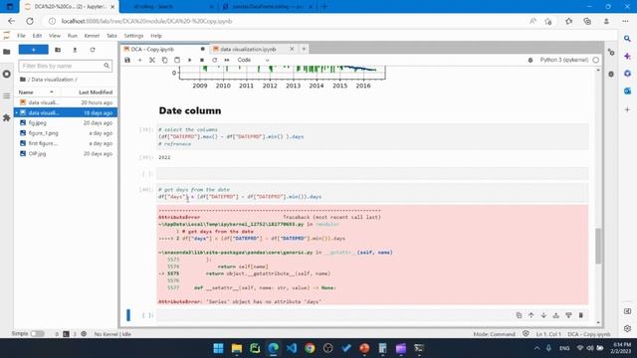Save the notebook with the toolbar save icon
This screenshot has width=637, height=358.
127,60
